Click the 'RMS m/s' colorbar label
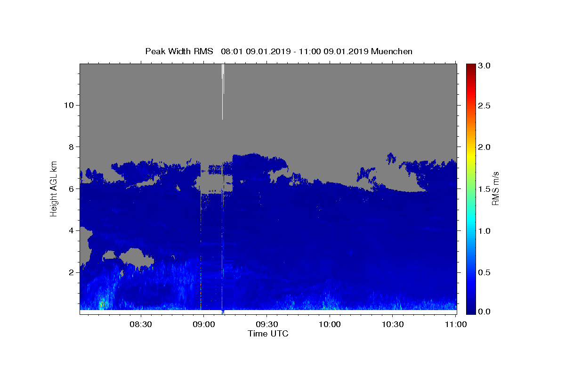The width and height of the screenshot is (565, 377). [x=495, y=188]
